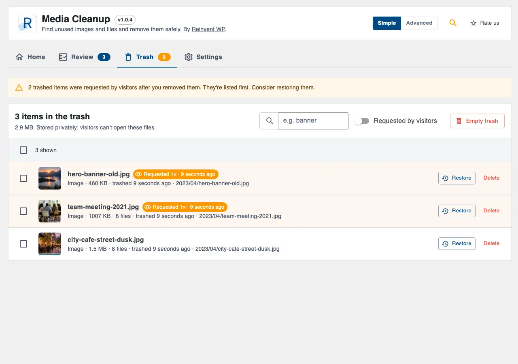Click the magnifier icon beside the filter field
This screenshot has width=518, height=364.
tap(269, 121)
